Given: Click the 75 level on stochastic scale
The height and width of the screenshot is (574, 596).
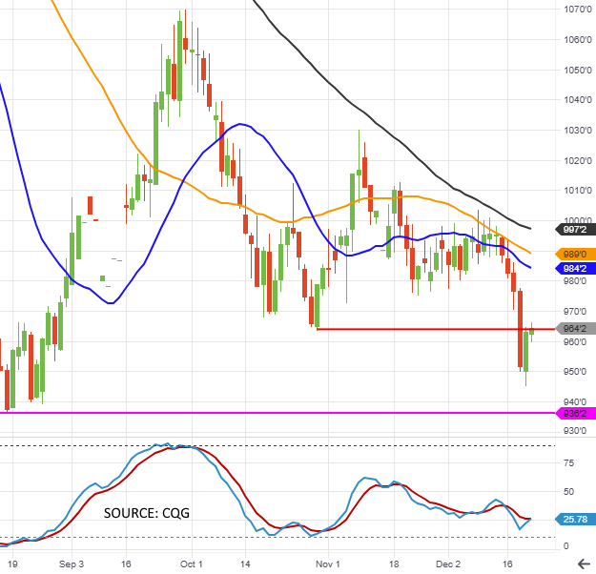Looking at the screenshot, I should pos(568,463).
